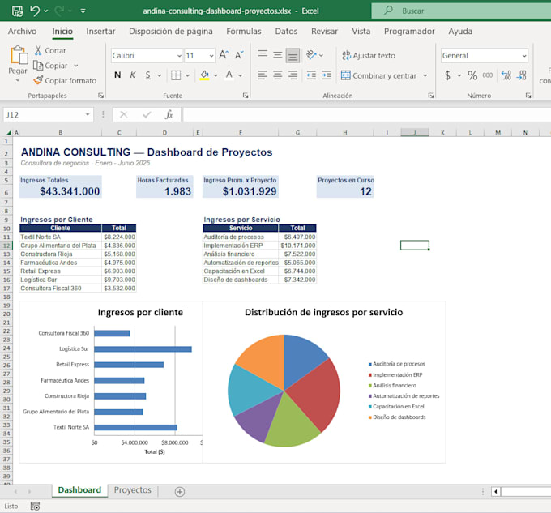This screenshot has width=551, height=513.
Task: Decrease font size with smaller A icon
Action: [239, 55]
